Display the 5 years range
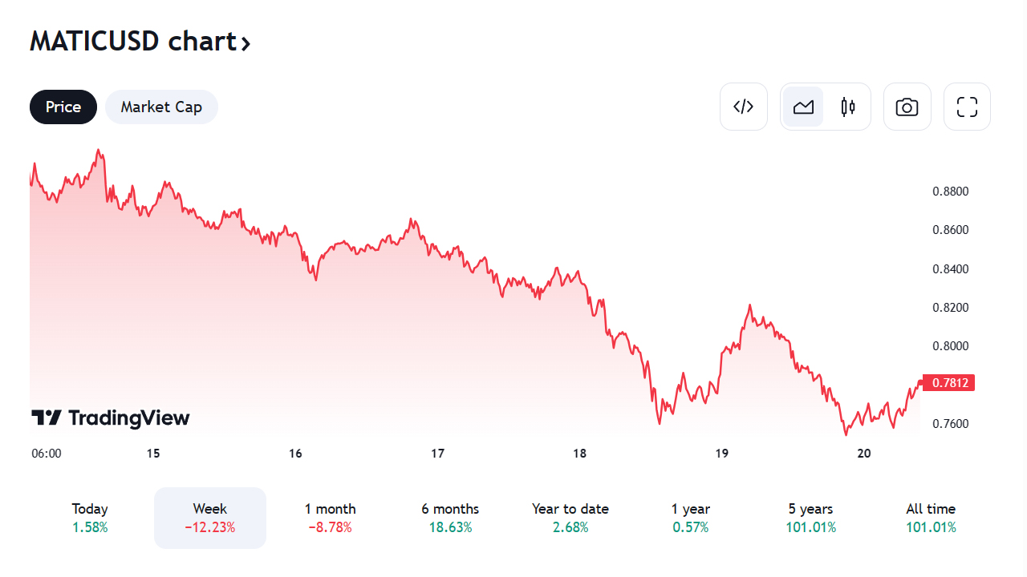Image resolution: width=1027 pixels, height=577 pixels. coord(811,518)
